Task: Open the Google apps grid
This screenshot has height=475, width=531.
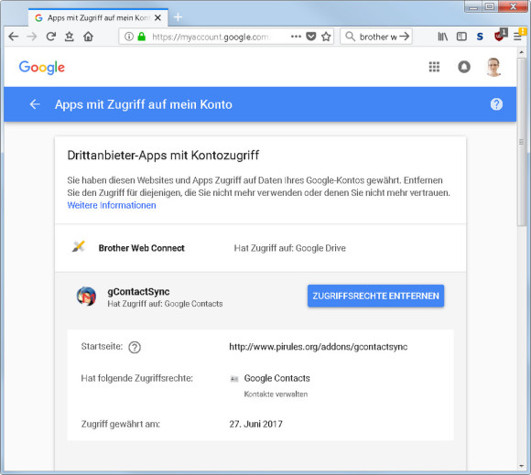Action: coord(434,67)
